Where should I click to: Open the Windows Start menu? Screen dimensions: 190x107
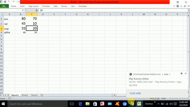[x=3, y=104]
